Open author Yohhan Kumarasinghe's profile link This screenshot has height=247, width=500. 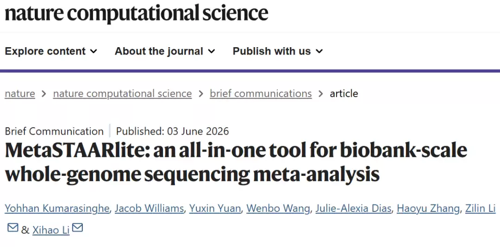(x=57, y=209)
